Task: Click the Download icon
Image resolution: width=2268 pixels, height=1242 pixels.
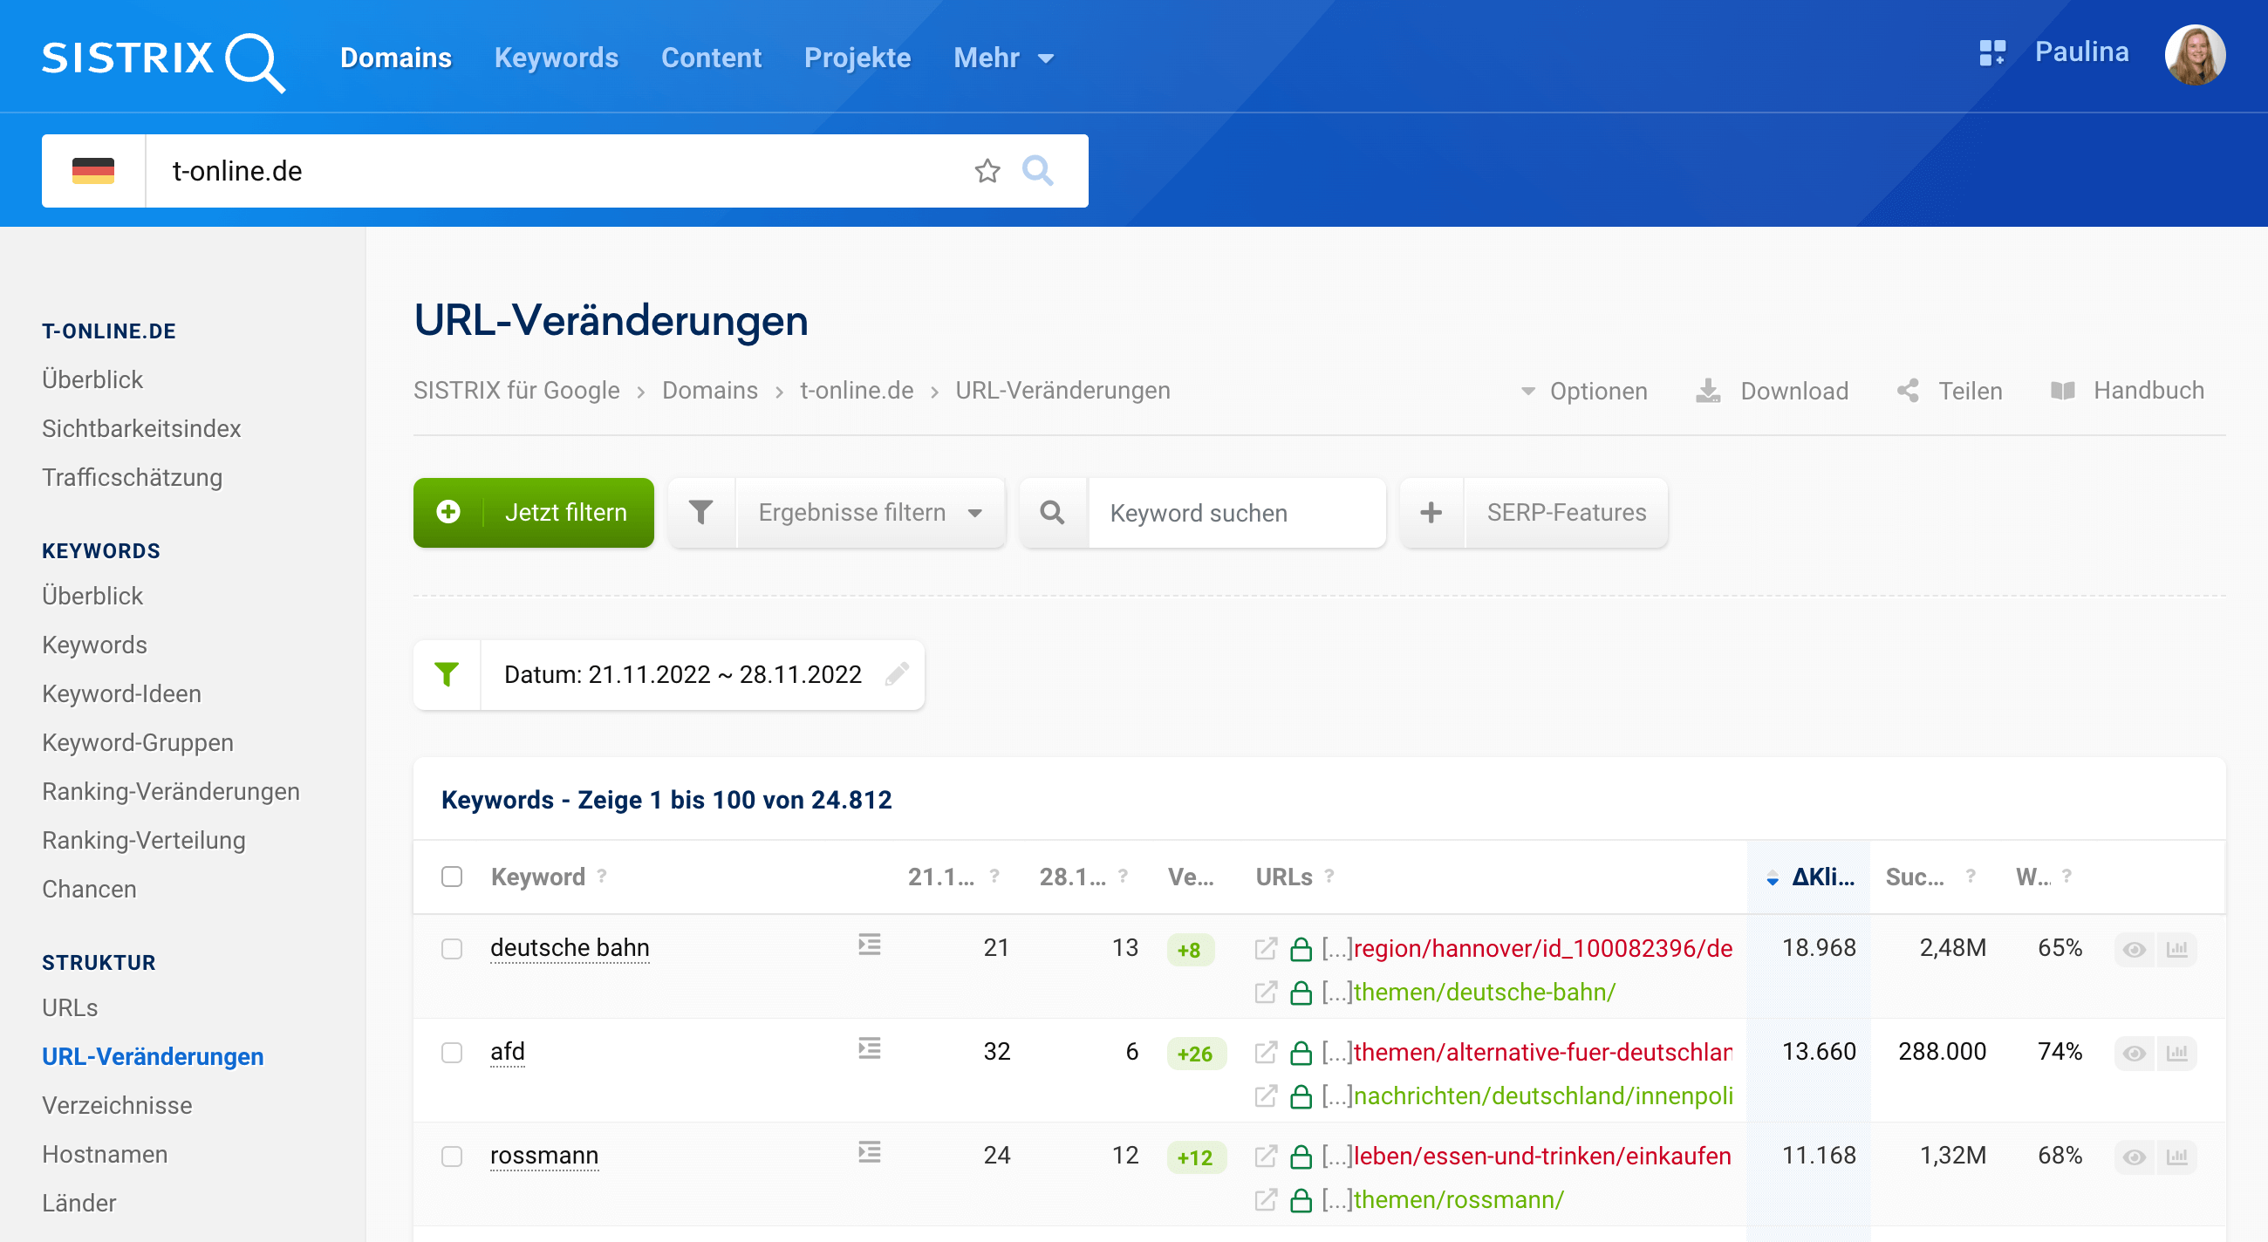Action: (1708, 391)
